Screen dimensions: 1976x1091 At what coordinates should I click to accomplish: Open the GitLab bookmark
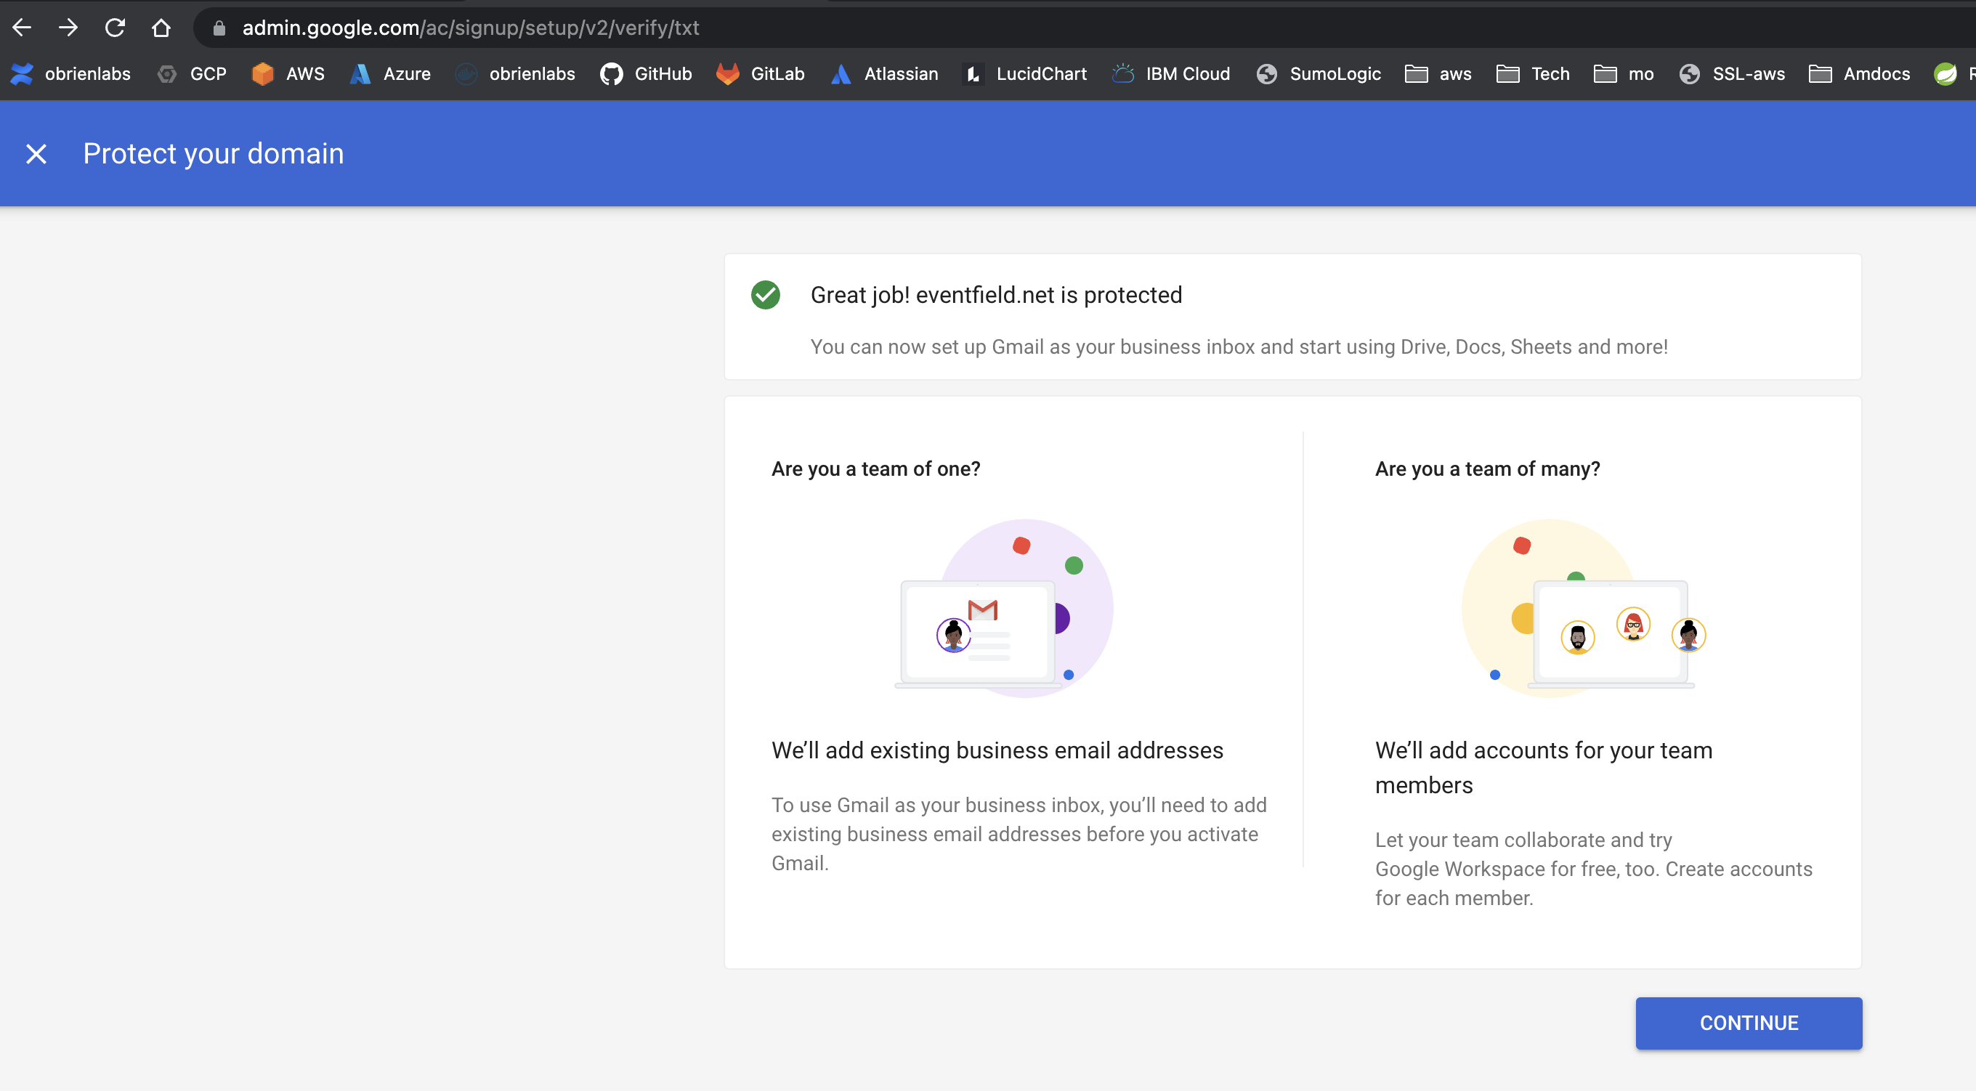coord(759,73)
